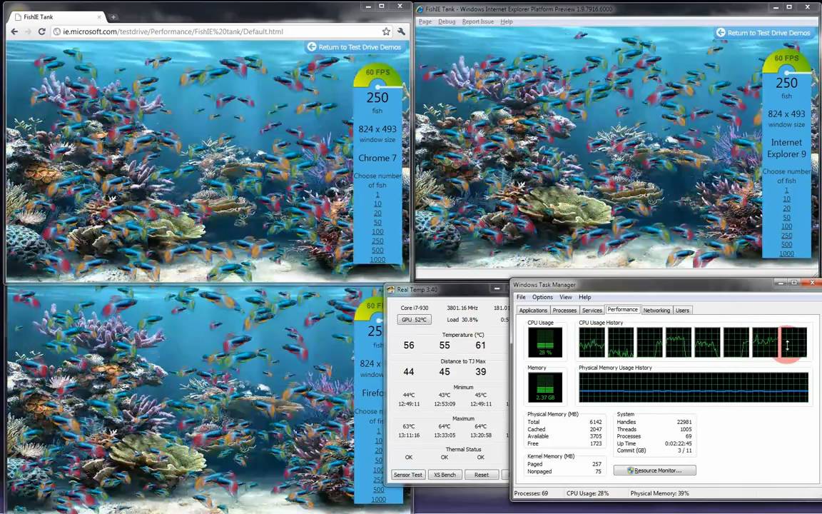Click the CPU Usage 28% meter
This screenshot has width=822, height=514.
[x=545, y=342]
